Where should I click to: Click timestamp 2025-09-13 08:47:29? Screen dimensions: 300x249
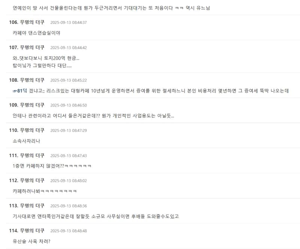pyautogui.click(x=69, y=130)
